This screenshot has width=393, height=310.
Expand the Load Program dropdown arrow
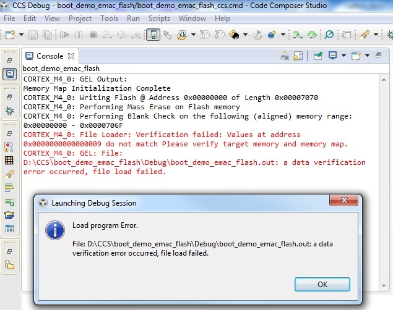pos(193,35)
